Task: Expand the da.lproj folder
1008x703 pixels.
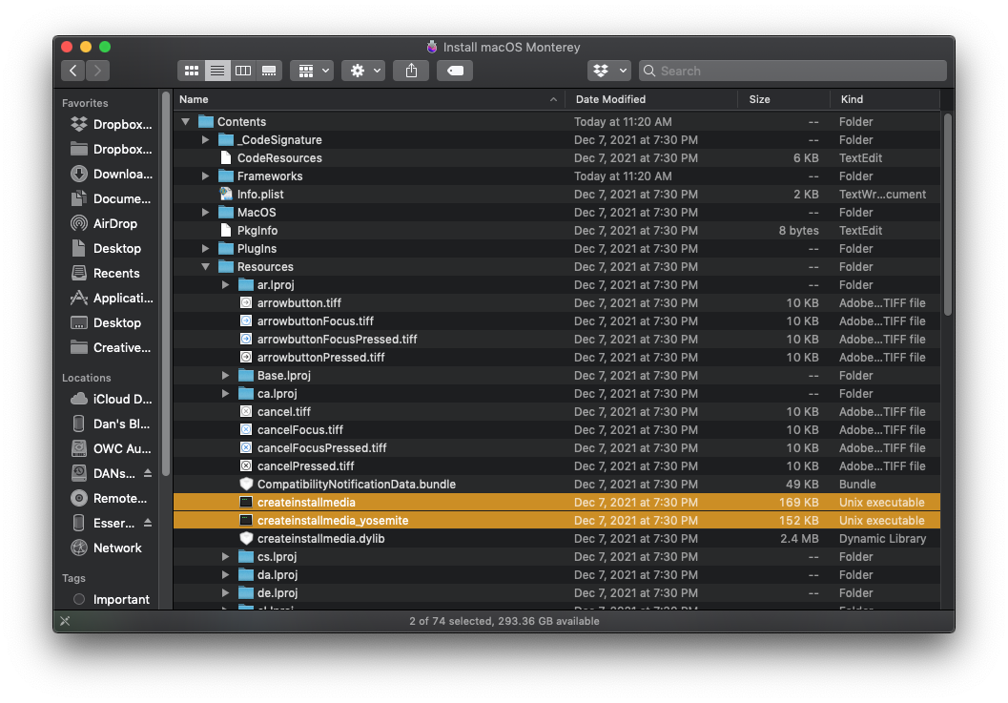Action: pyautogui.click(x=226, y=574)
